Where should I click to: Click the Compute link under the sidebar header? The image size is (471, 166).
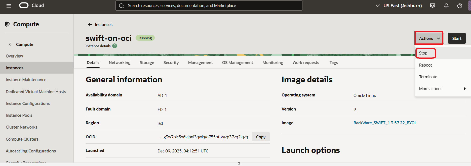pos(25,44)
